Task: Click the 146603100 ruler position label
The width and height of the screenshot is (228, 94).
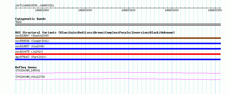Action: [129, 10]
